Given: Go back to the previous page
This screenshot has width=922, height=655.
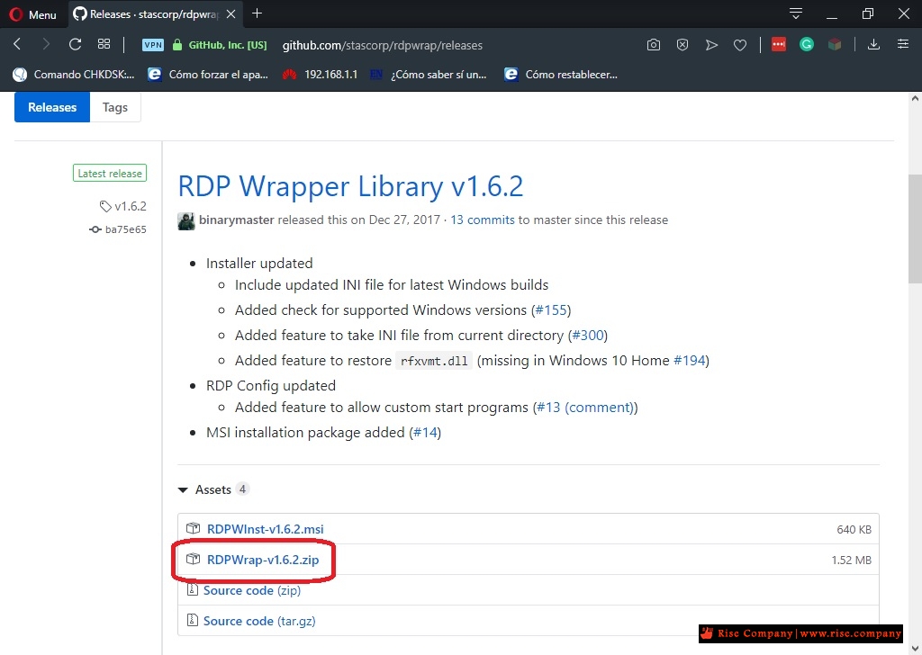Looking at the screenshot, I should point(17,45).
